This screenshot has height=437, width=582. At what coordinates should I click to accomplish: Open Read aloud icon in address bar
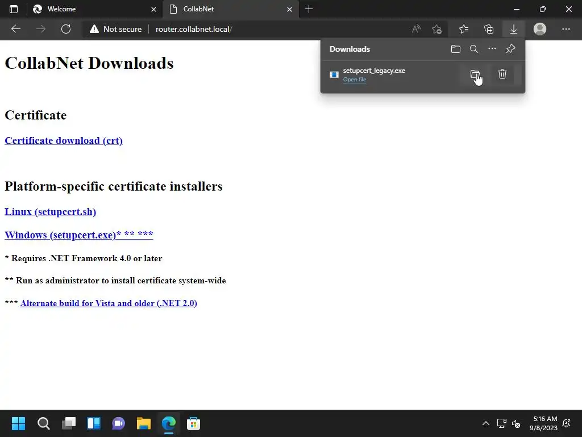(x=416, y=29)
